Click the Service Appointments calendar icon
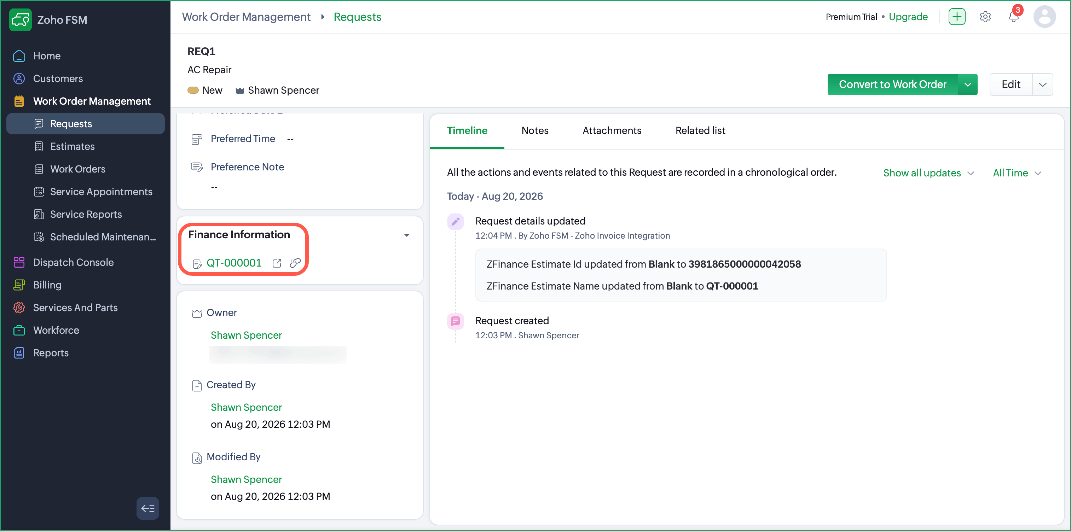 click(x=39, y=192)
